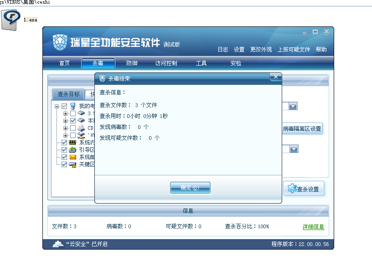Switch to the 防御 tab

click(132, 63)
